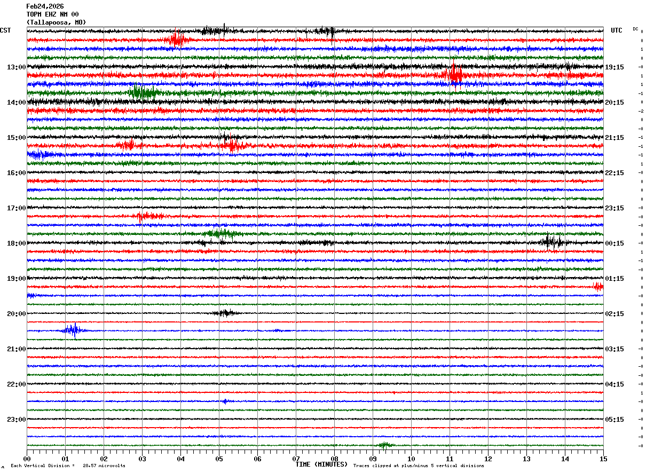Click the CST timezone label
This screenshot has height=473, width=646.
tap(5, 30)
